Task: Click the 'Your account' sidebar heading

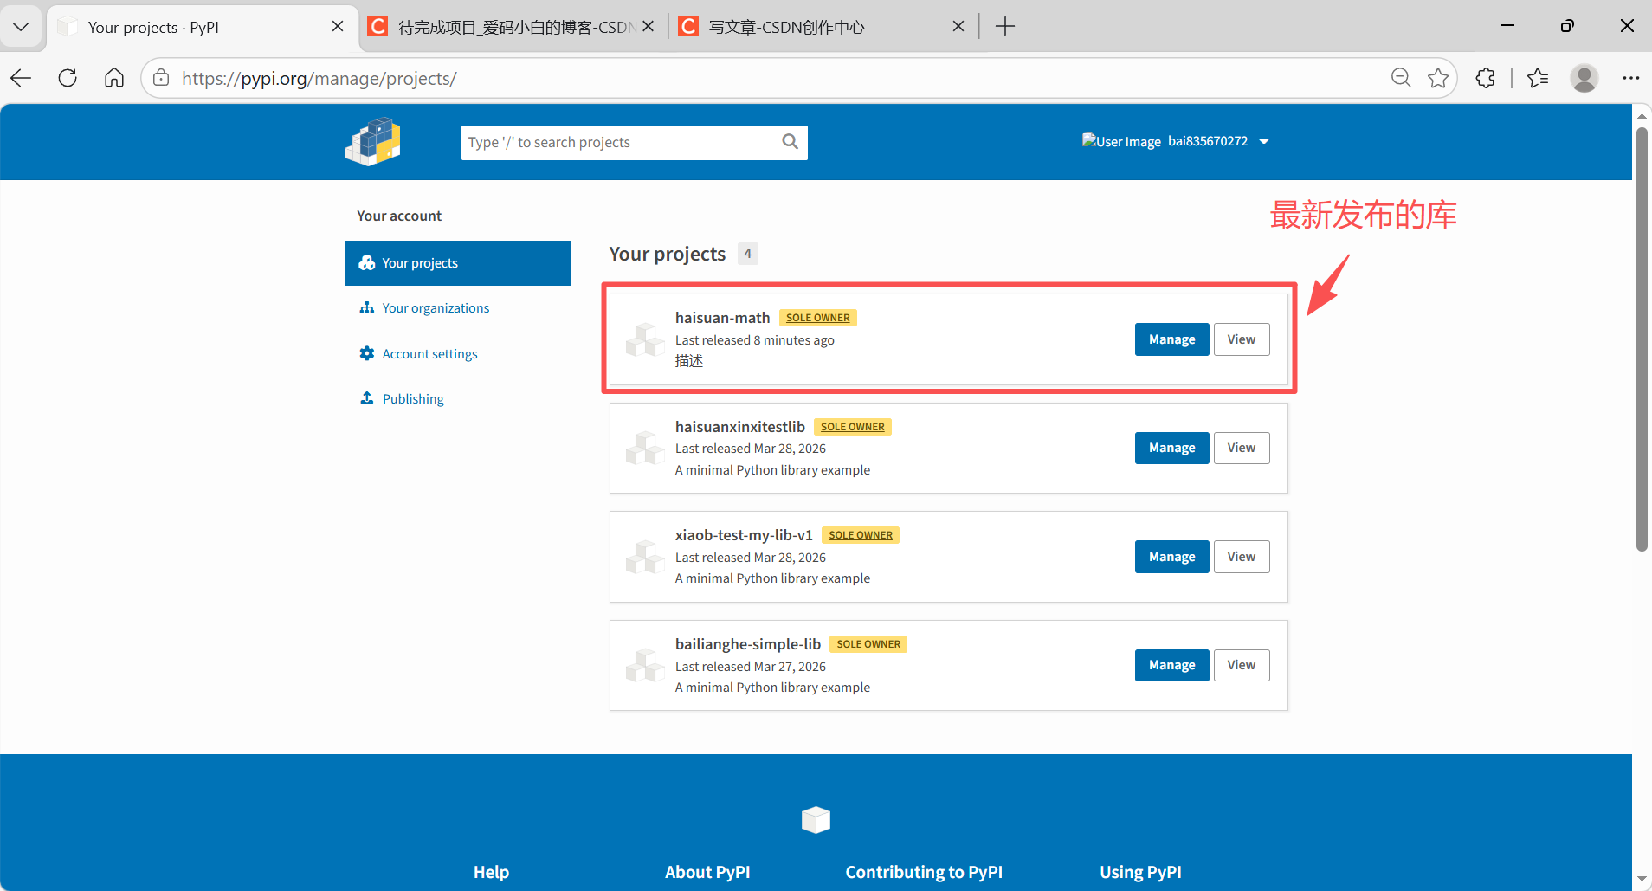Action: [x=399, y=216]
